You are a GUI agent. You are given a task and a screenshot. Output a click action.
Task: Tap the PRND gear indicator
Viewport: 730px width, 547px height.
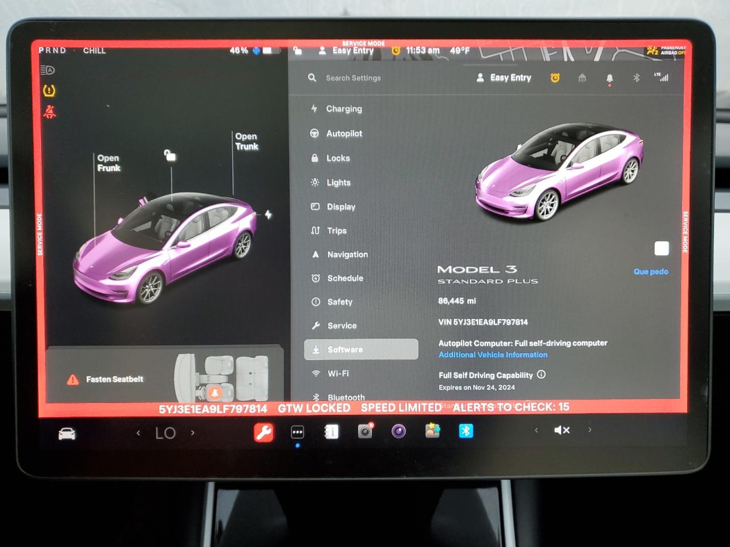pyautogui.click(x=52, y=51)
